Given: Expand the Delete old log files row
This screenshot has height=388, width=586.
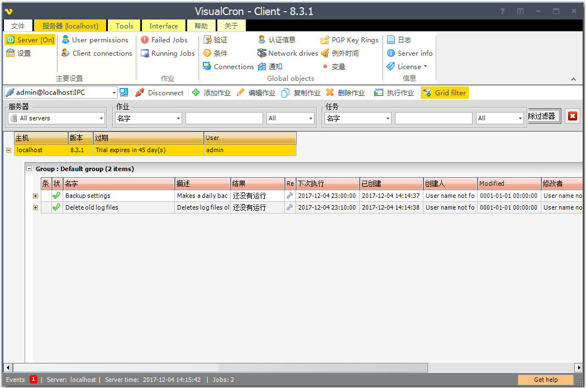Looking at the screenshot, I should click(36, 207).
